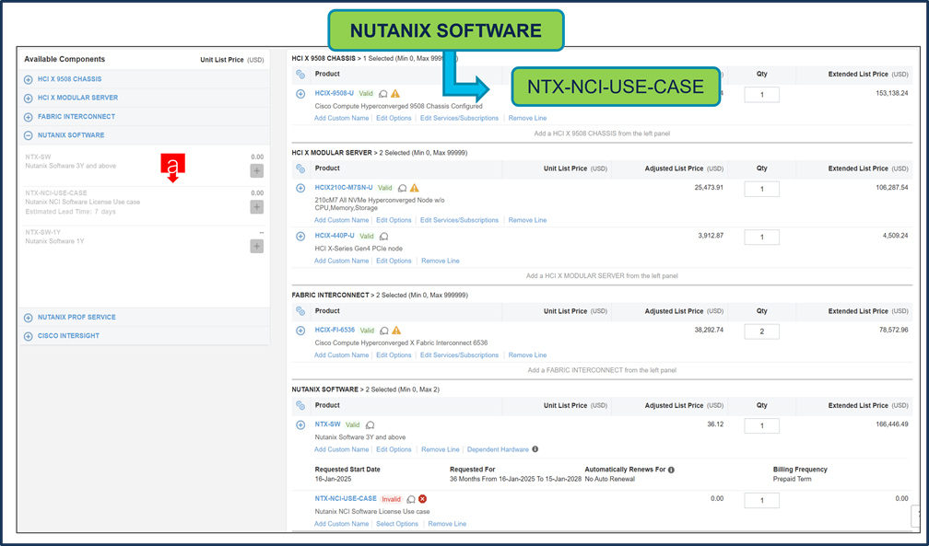Click Remove Line for NTX-NCI-USE-CASE
Viewport: 929px width, 546px height.
point(447,524)
